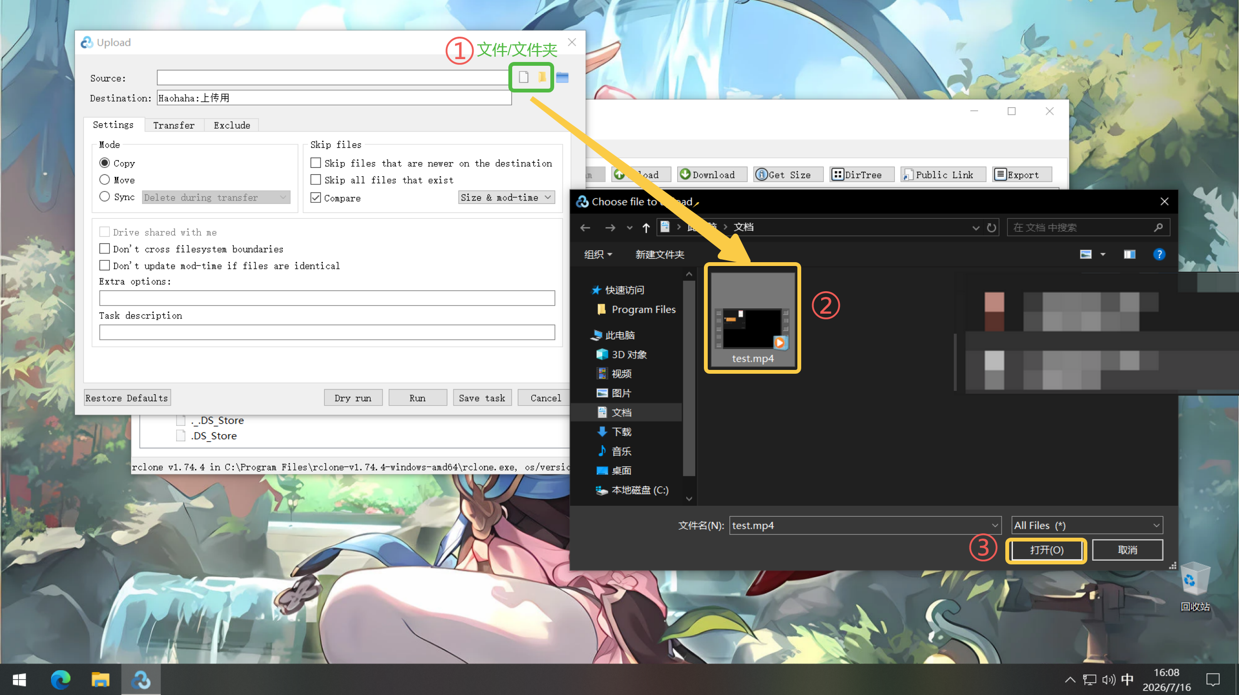Open 本地磁盘 (C:) in the tree
The image size is (1239, 695).
pos(632,490)
